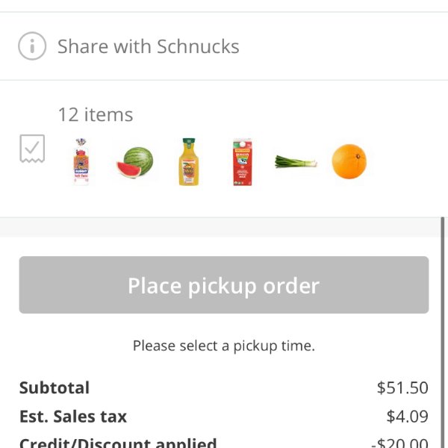Click the Credit/Discount applied row
448x448 pixels.
click(x=224, y=442)
